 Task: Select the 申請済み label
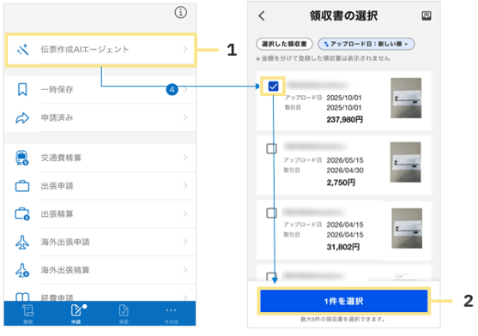tap(57, 117)
